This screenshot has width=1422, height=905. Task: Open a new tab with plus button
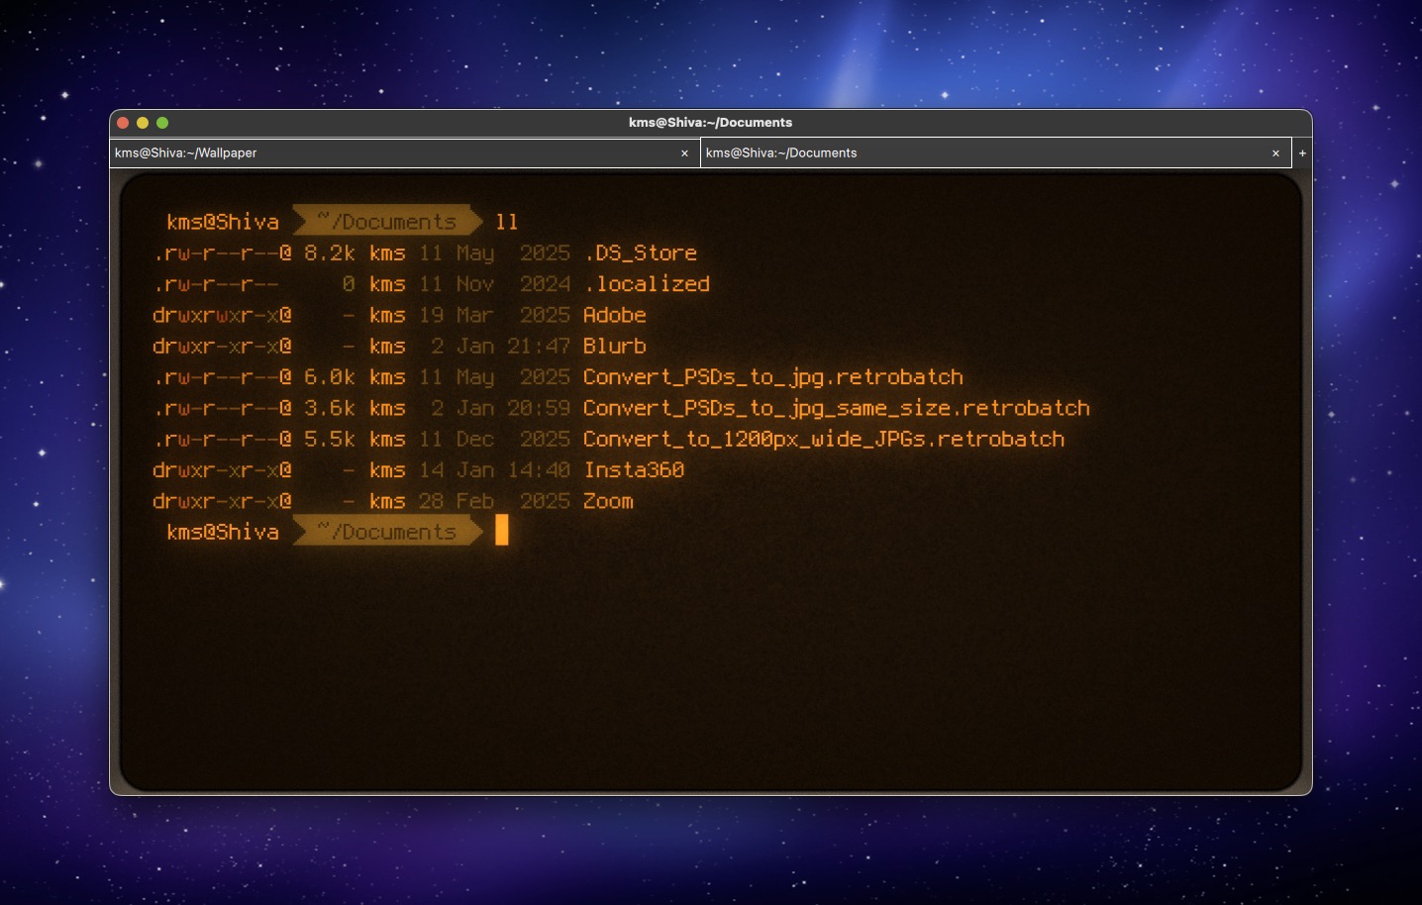click(1302, 153)
